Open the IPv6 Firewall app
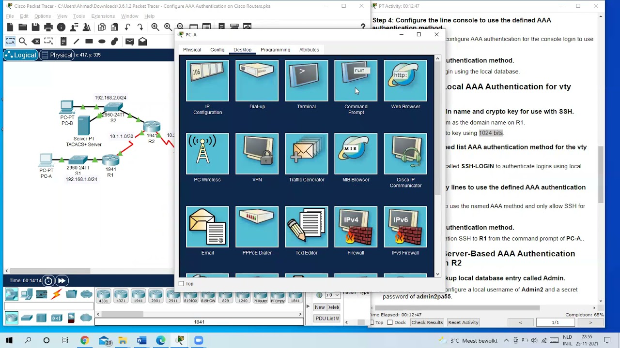This screenshot has height=348, width=620. pos(405,227)
